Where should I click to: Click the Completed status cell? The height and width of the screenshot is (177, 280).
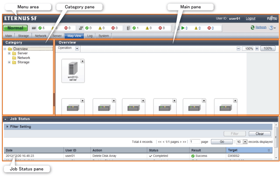159,156
